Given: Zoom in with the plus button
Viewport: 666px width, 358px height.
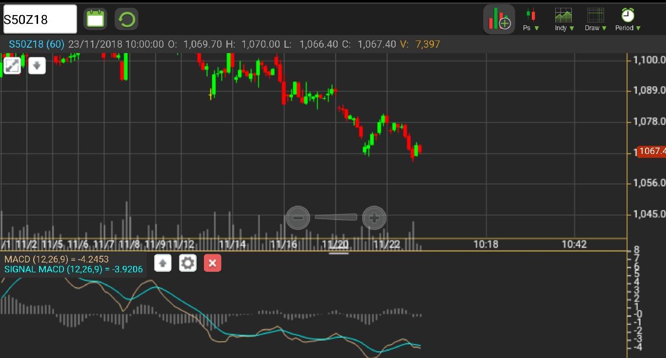Looking at the screenshot, I should [x=374, y=218].
